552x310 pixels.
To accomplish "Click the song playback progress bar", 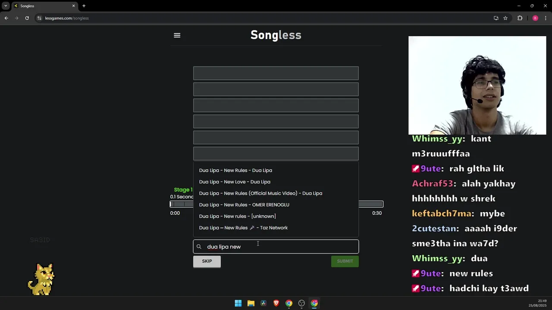I will 276,204.
